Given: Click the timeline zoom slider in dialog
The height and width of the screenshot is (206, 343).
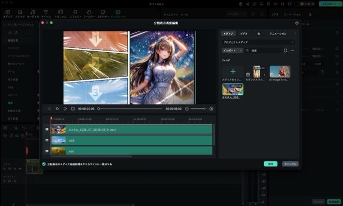Looking at the screenshot, I should click(198, 108).
